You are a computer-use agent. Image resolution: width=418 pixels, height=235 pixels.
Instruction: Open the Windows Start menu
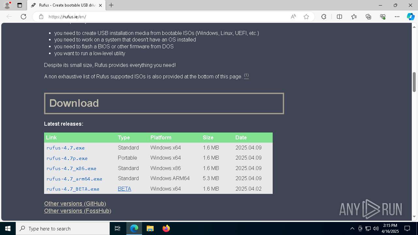tap(8, 228)
